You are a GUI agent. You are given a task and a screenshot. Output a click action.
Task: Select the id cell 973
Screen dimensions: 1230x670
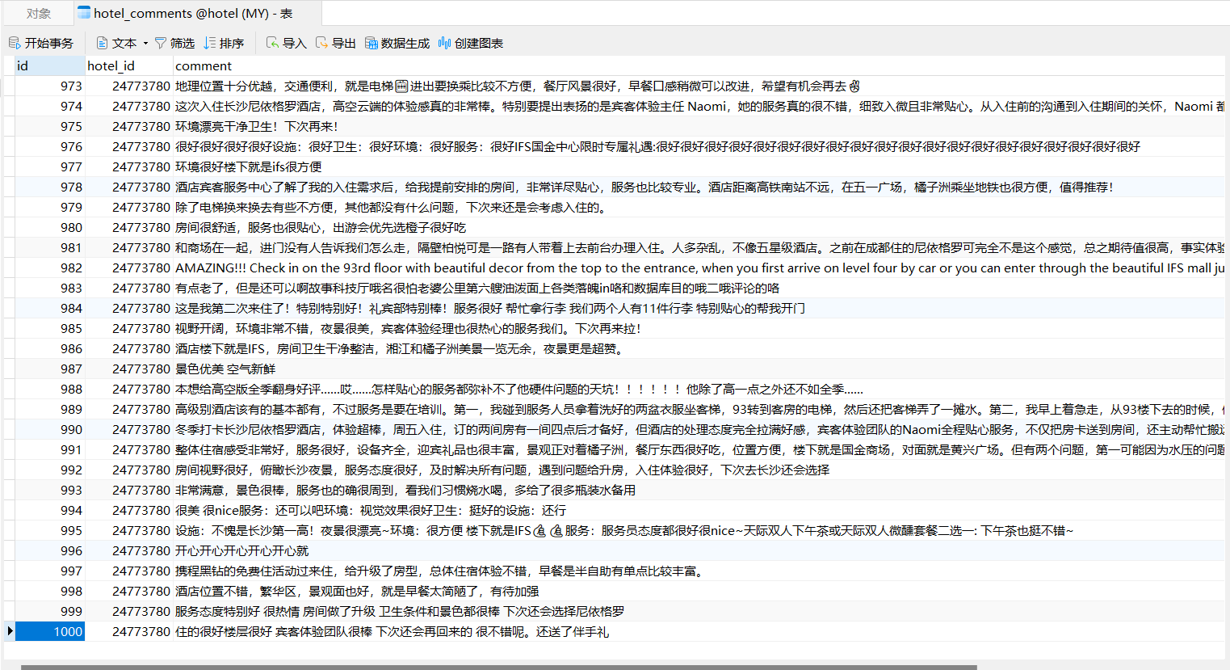click(50, 86)
